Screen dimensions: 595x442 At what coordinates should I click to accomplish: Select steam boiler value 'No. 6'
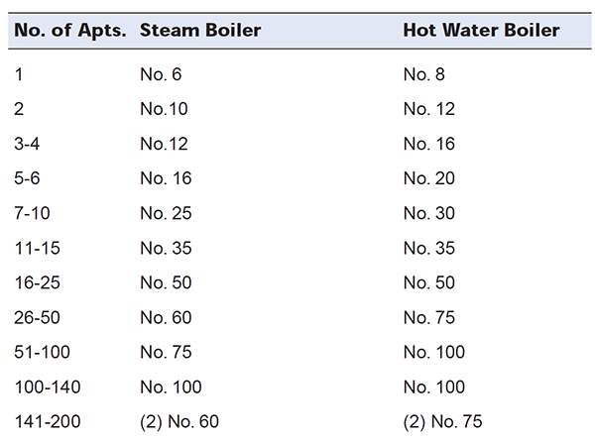coord(161,74)
